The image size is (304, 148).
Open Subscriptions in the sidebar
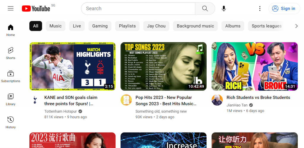[x=11, y=76]
